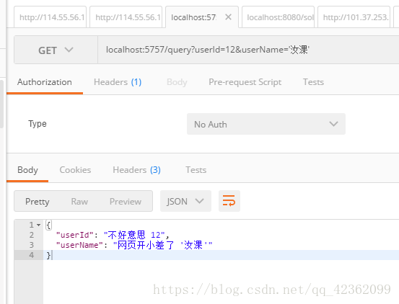
Task: Select the Raw view button
Action: (x=79, y=201)
